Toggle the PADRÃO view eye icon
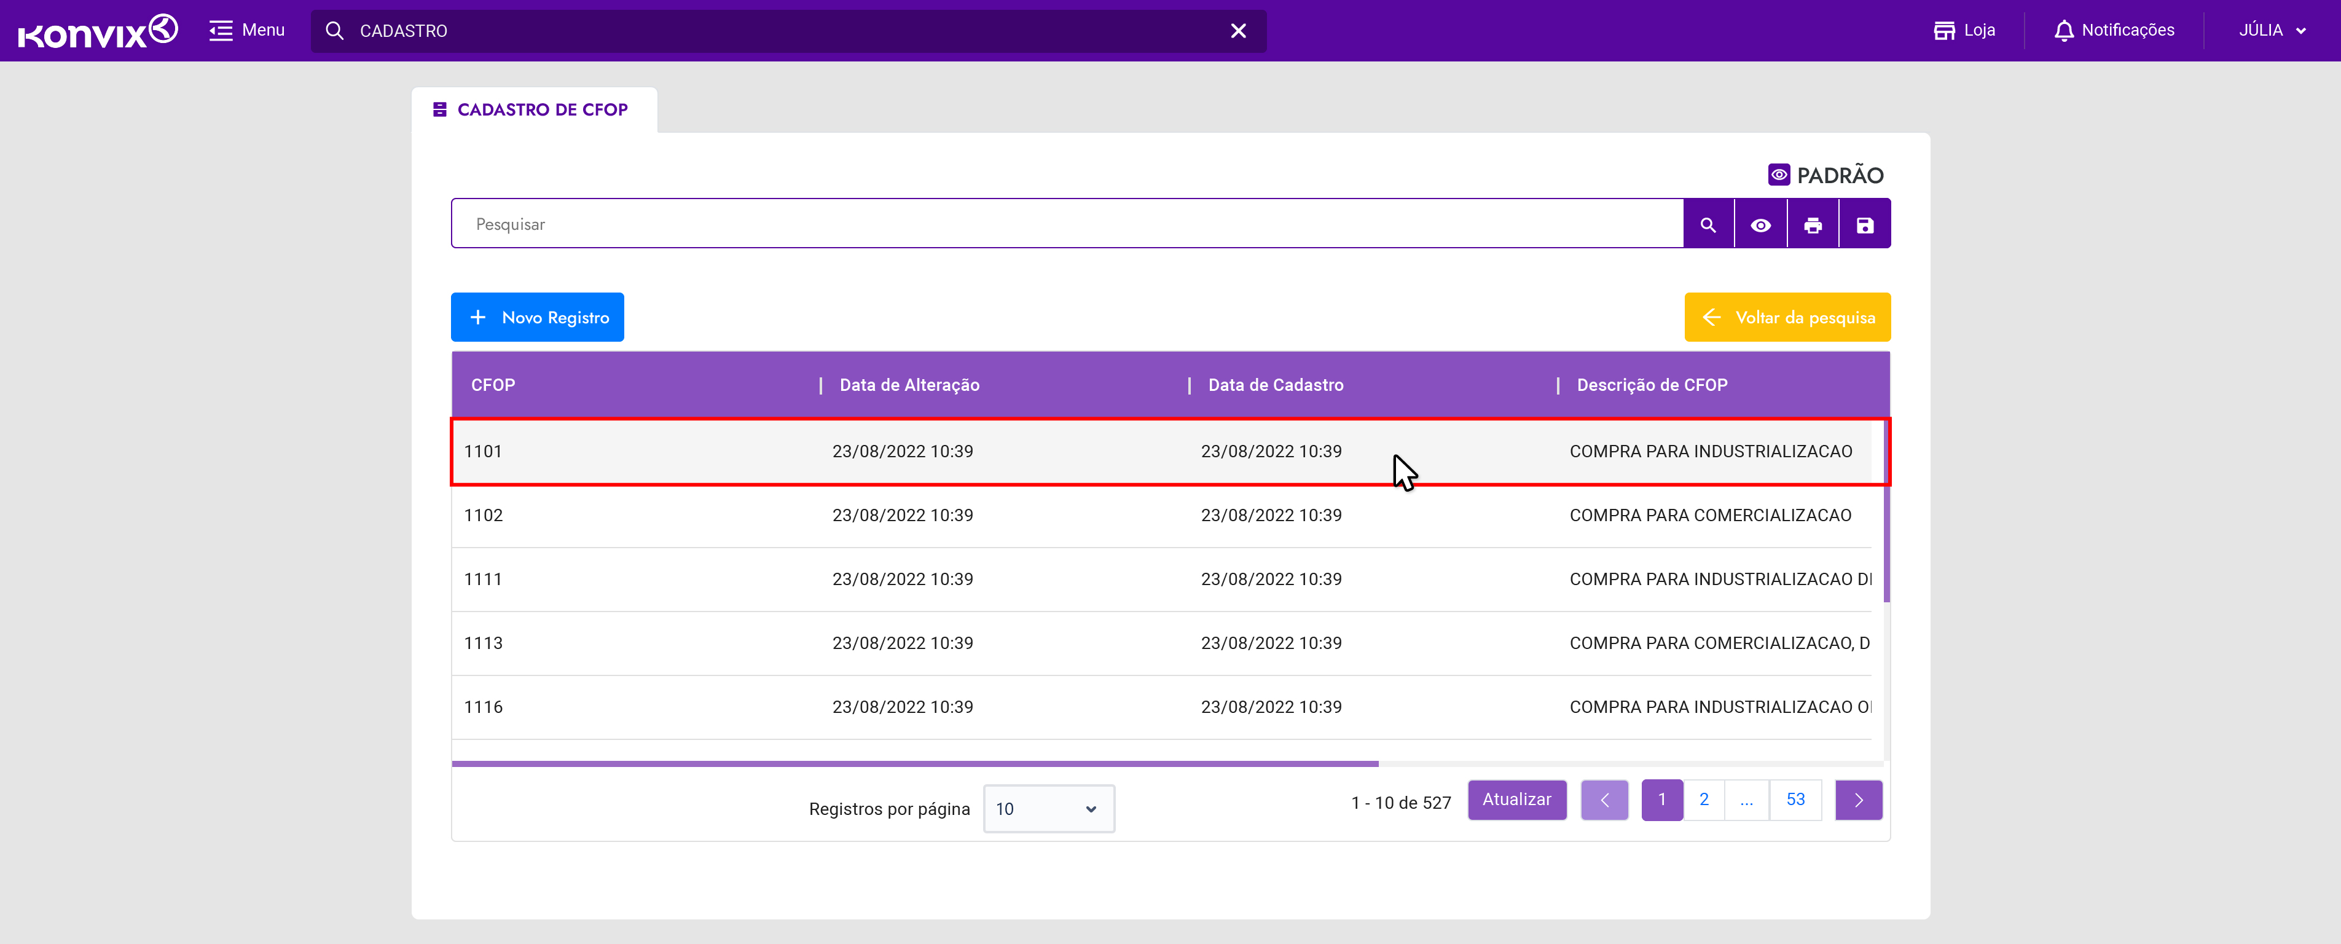This screenshot has height=944, width=2341. [x=1778, y=175]
